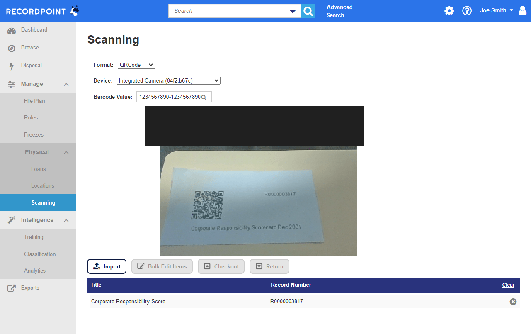
Task: Click the magnifier icon in Barcode Value field
Action: 204,97
